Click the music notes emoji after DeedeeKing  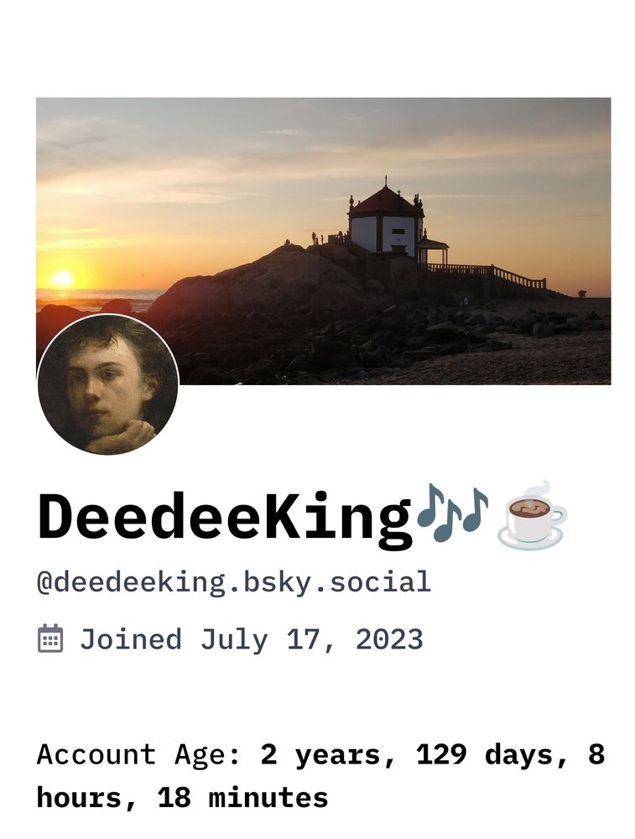coord(452,513)
